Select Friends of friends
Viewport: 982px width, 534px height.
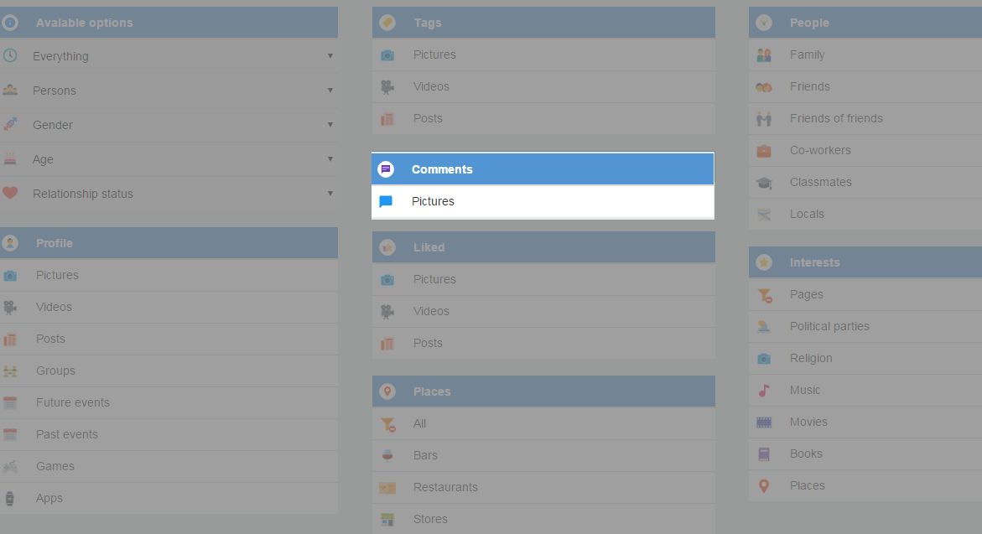tap(836, 119)
